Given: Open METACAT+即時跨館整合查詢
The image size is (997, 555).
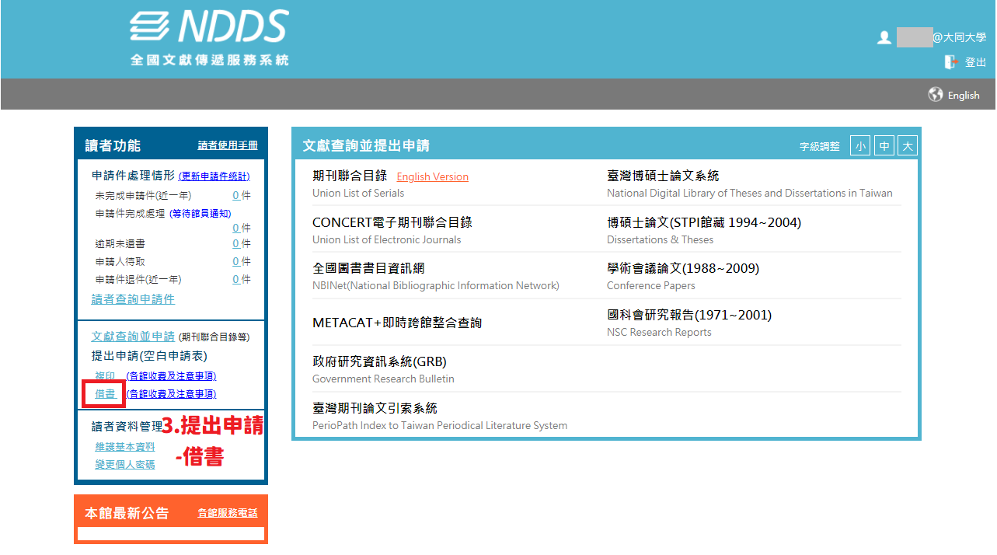Looking at the screenshot, I should pyautogui.click(x=396, y=323).
